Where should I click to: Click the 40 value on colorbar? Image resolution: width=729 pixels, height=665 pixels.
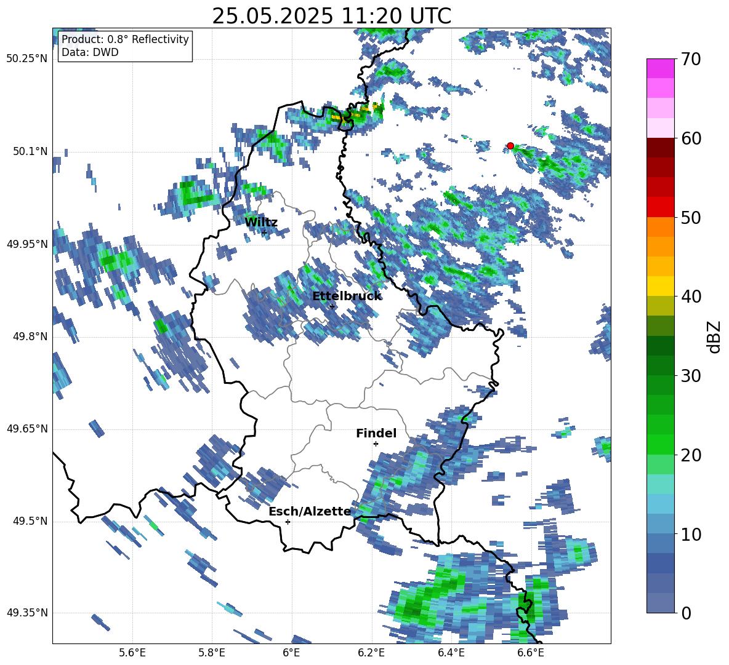[691, 297]
